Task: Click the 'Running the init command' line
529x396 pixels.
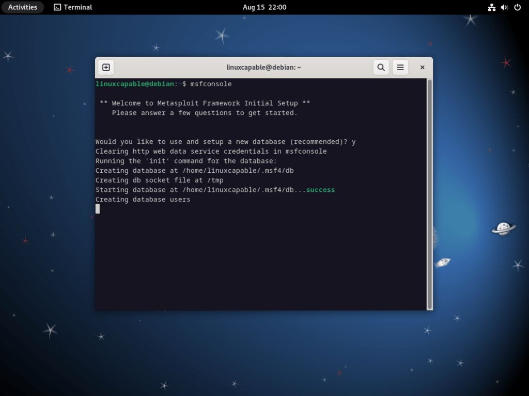Action: click(186, 161)
